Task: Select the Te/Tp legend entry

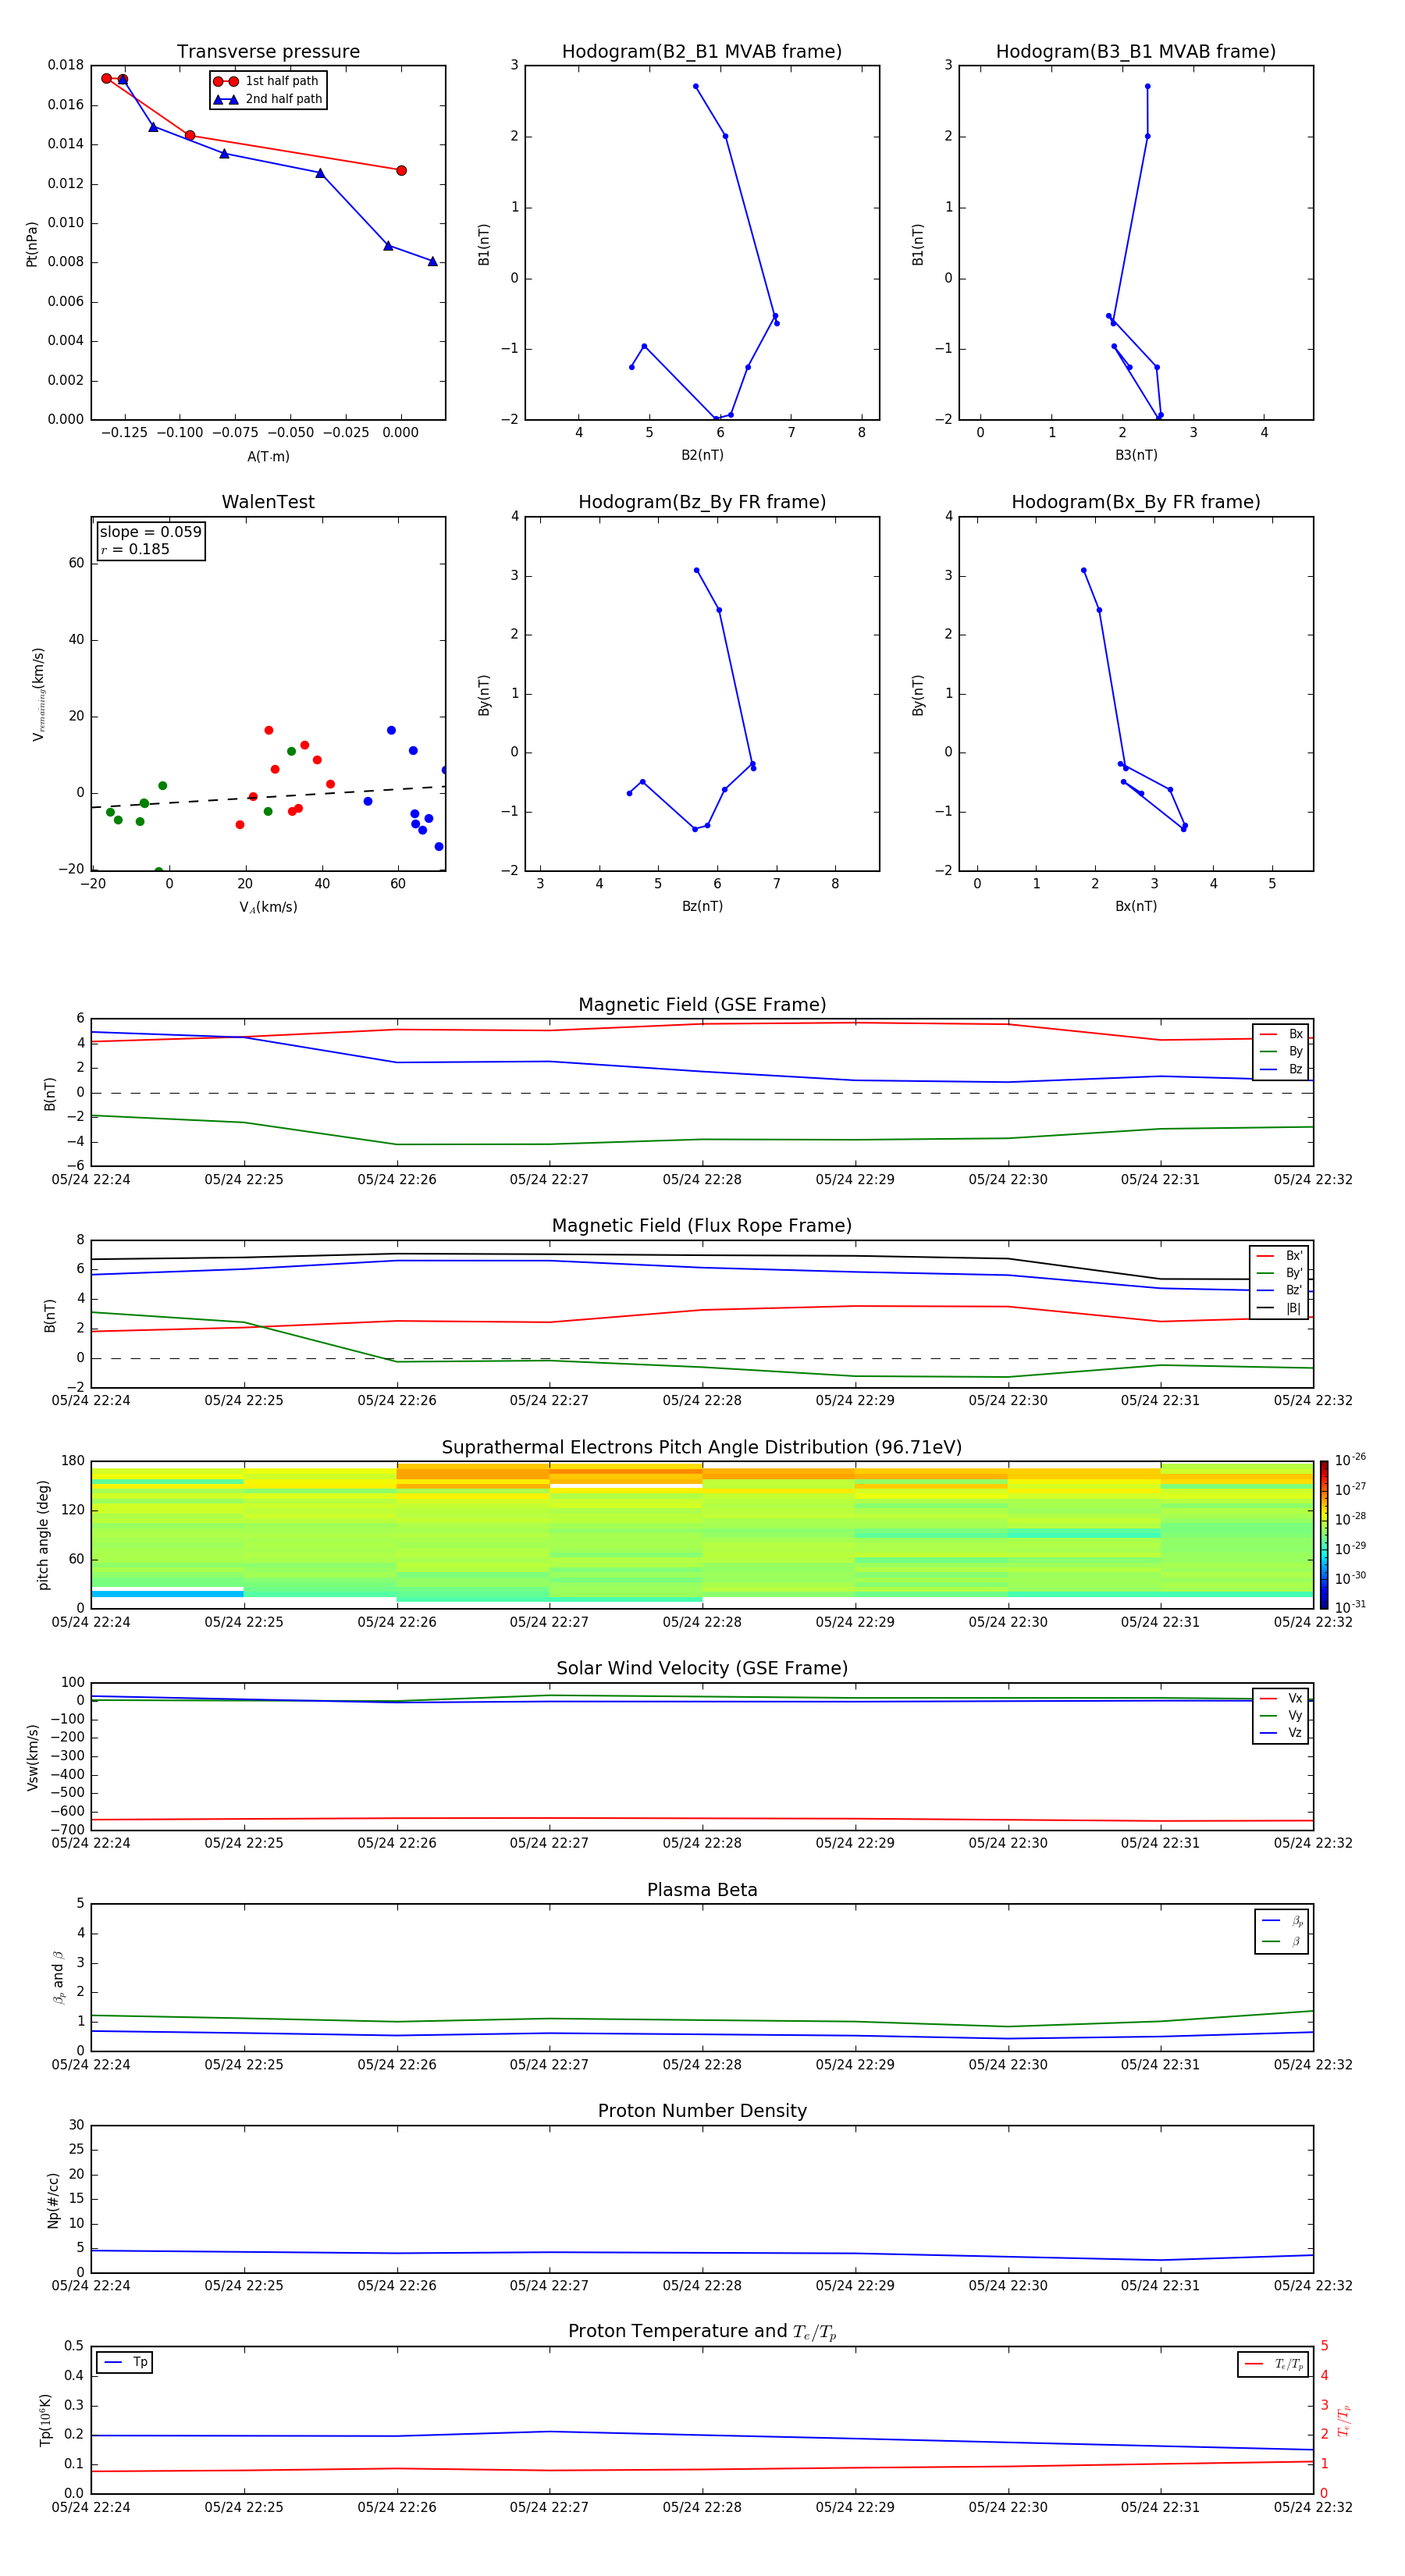Action: [x=1273, y=2364]
